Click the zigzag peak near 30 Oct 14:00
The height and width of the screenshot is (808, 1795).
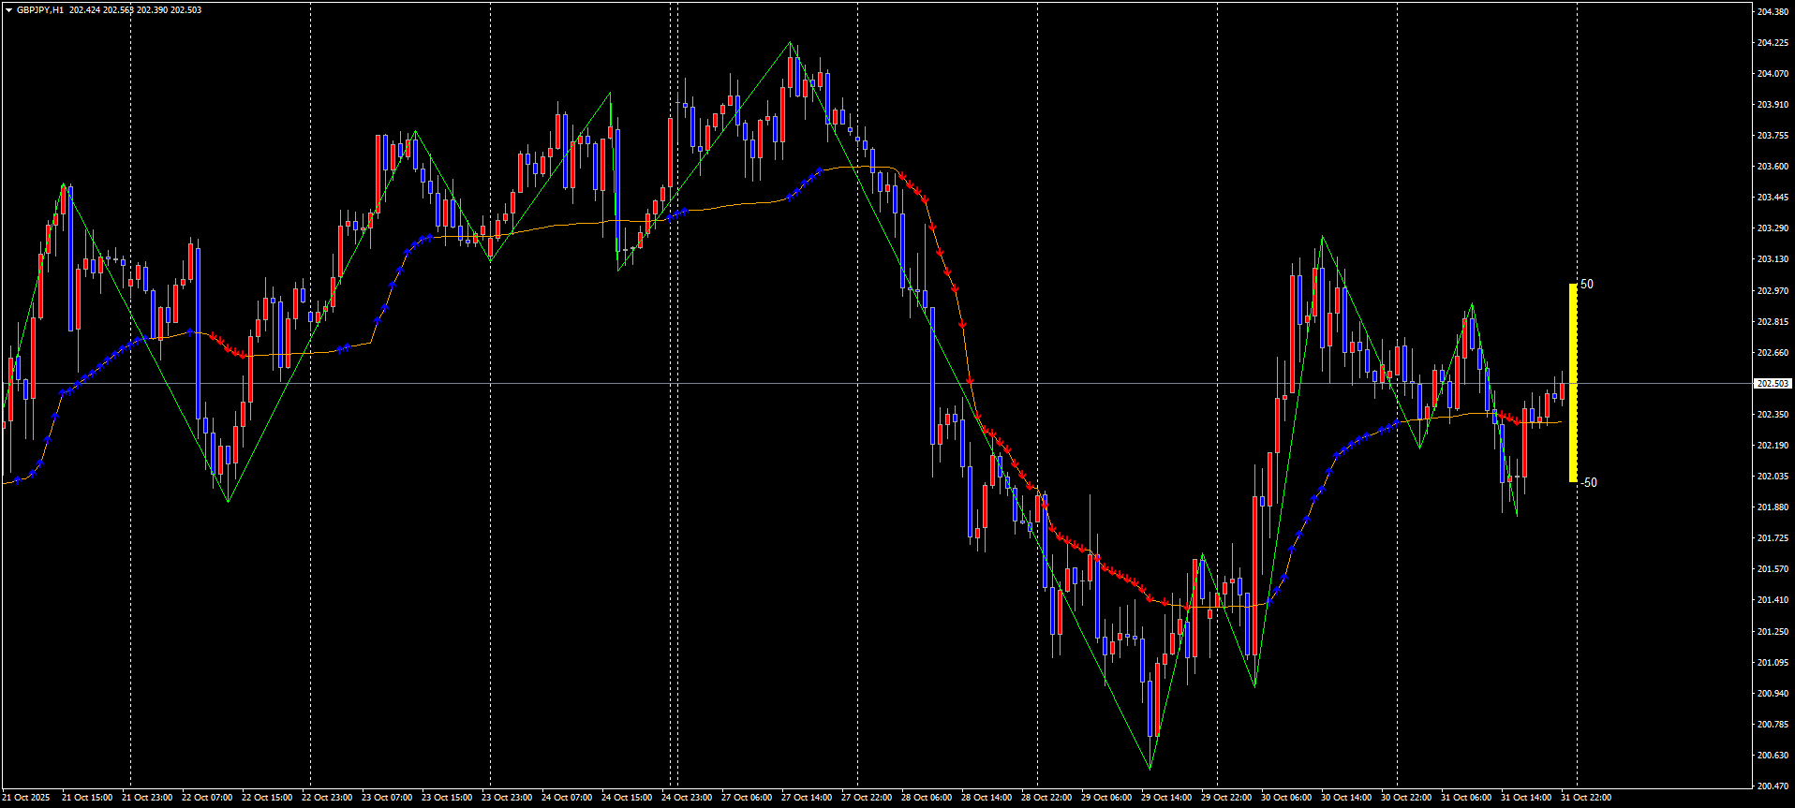(1322, 237)
